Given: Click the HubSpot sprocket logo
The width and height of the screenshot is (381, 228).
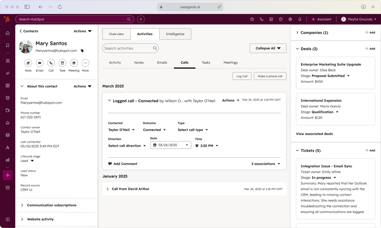Looking at the screenshot, I should pyautogui.click(x=7, y=19).
